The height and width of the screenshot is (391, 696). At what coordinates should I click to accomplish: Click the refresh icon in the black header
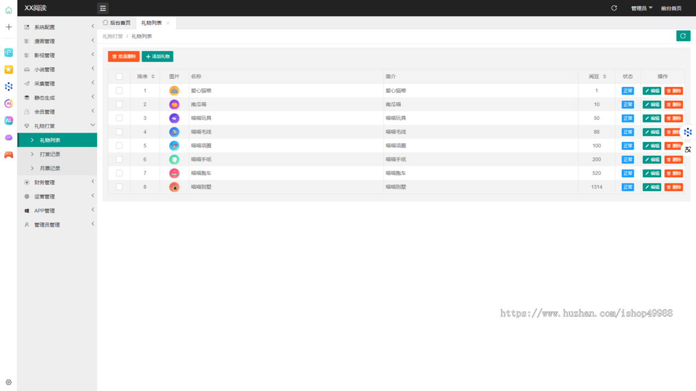tap(614, 8)
